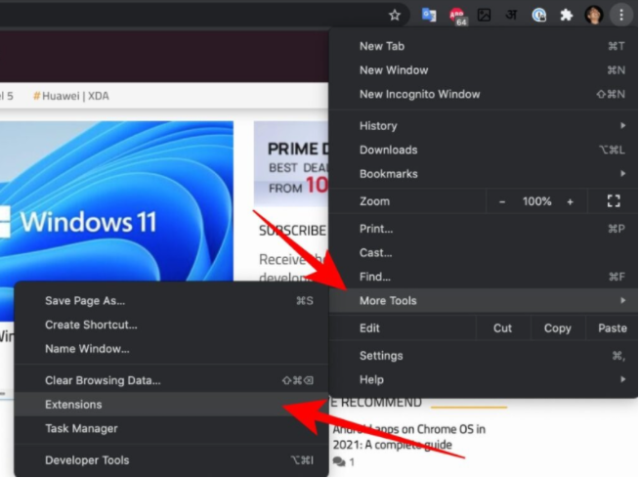Click the blue circular extension icon

[538, 16]
